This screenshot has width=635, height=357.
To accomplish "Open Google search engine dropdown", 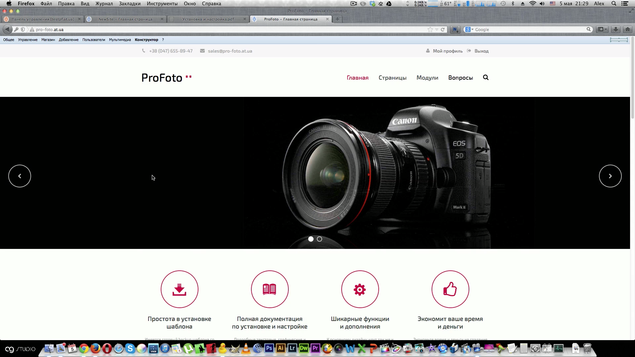I will (x=469, y=29).
